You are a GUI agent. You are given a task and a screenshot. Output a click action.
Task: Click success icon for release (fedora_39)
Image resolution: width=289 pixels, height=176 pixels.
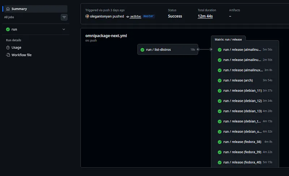(x=220, y=152)
